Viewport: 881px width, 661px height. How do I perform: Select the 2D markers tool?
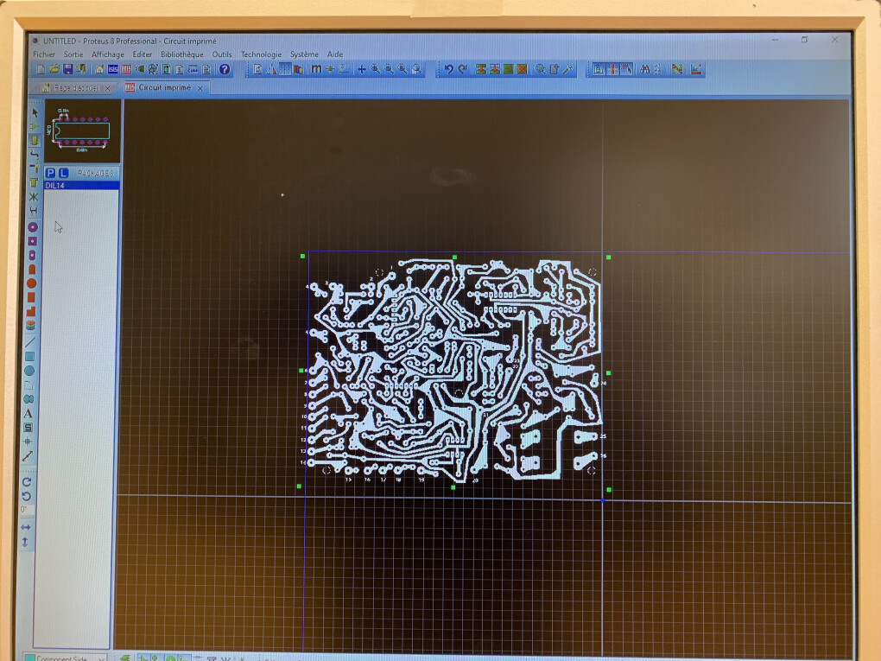click(28, 442)
